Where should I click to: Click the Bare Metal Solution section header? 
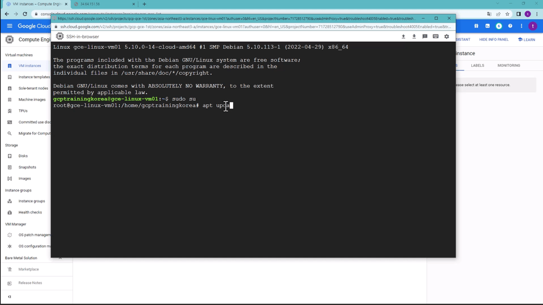21,258
